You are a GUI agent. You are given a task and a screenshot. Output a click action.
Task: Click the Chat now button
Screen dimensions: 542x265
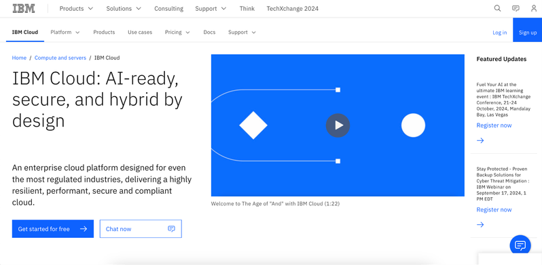click(x=141, y=229)
